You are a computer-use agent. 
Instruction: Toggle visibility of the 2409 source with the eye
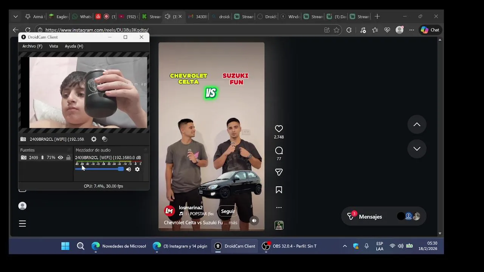(x=60, y=158)
